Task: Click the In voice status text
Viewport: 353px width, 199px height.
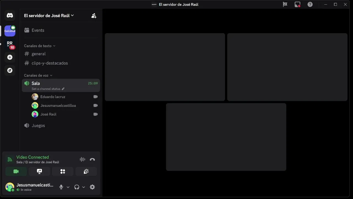Action: (x=26, y=190)
